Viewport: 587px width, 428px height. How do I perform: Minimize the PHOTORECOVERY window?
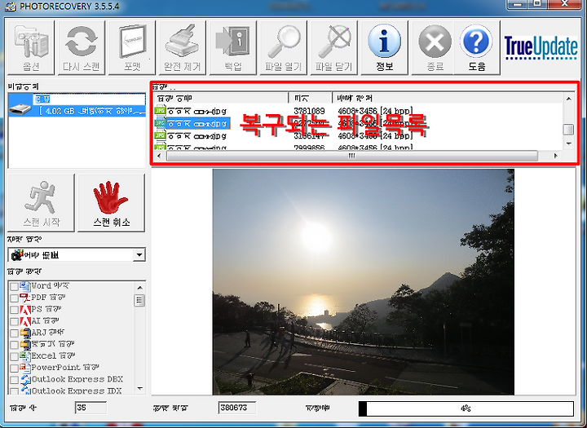[x=518, y=4]
